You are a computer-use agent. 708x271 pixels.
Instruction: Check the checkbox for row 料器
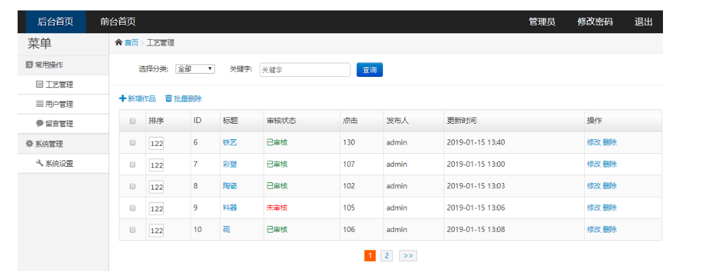(x=132, y=208)
